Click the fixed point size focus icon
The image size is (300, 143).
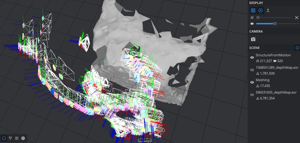pyautogui.click(x=297, y=17)
